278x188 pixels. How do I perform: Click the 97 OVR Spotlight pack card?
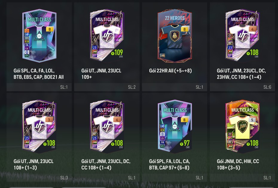coord(175,127)
